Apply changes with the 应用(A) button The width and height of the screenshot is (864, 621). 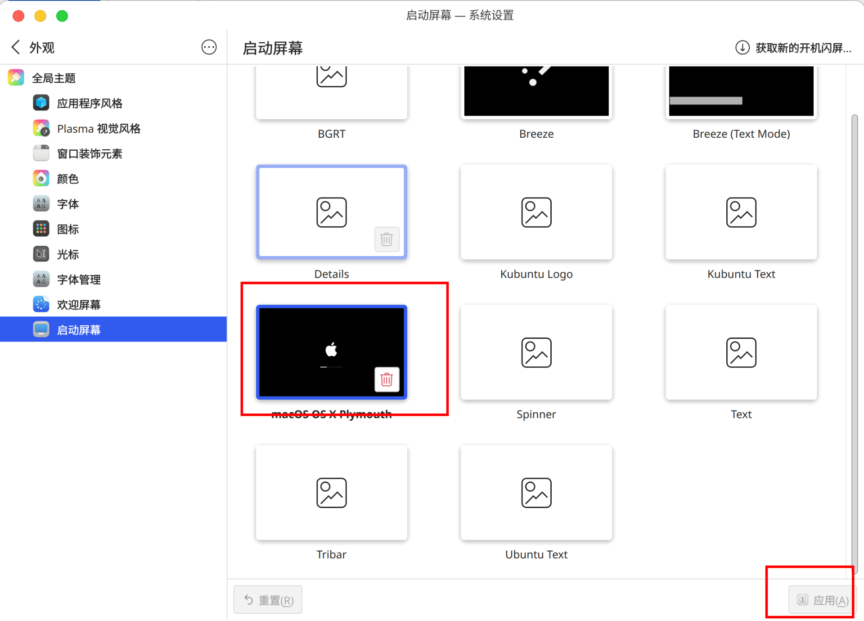(x=821, y=600)
